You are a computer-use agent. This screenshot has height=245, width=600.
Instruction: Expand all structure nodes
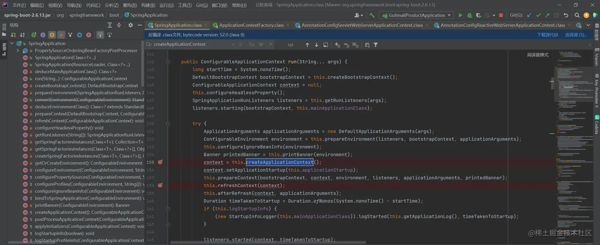(110, 25)
